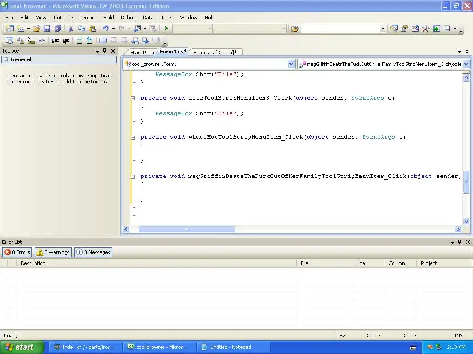The height and width of the screenshot is (354, 473).
Task: Click the Save All icon
Action: coord(58,29)
